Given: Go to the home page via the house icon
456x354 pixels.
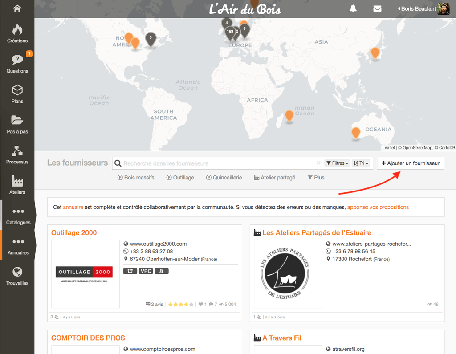Looking at the screenshot, I should coord(17,8).
